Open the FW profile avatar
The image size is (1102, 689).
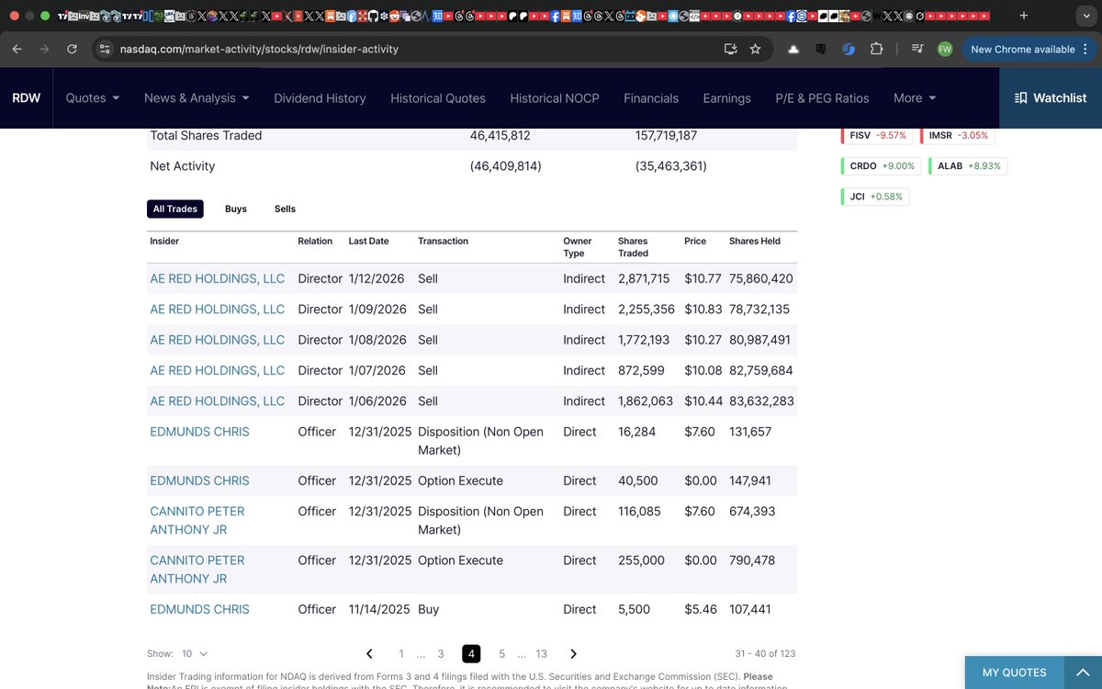click(x=944, y=49)
